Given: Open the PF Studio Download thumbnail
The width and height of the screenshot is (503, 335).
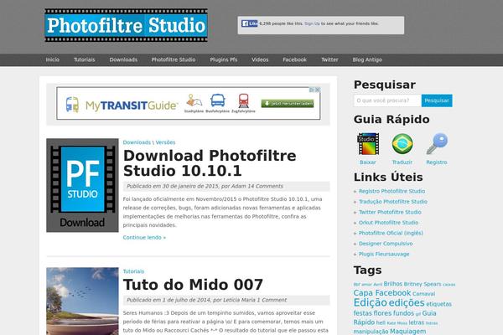Looking at the screenshot, I should tap(82, 185).
